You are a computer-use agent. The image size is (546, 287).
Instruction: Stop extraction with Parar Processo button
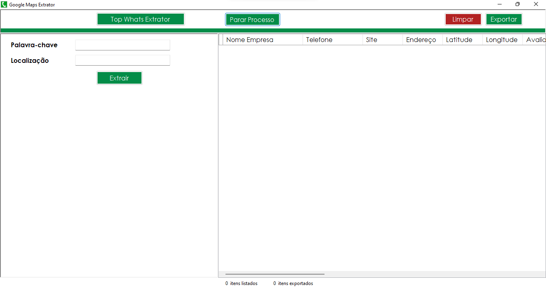[x=252, y=20]
